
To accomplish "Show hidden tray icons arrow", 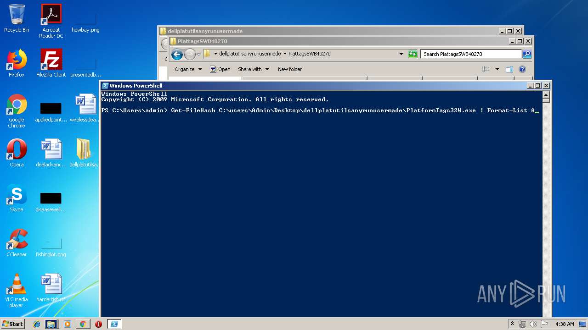I will [x=512, y=324].
